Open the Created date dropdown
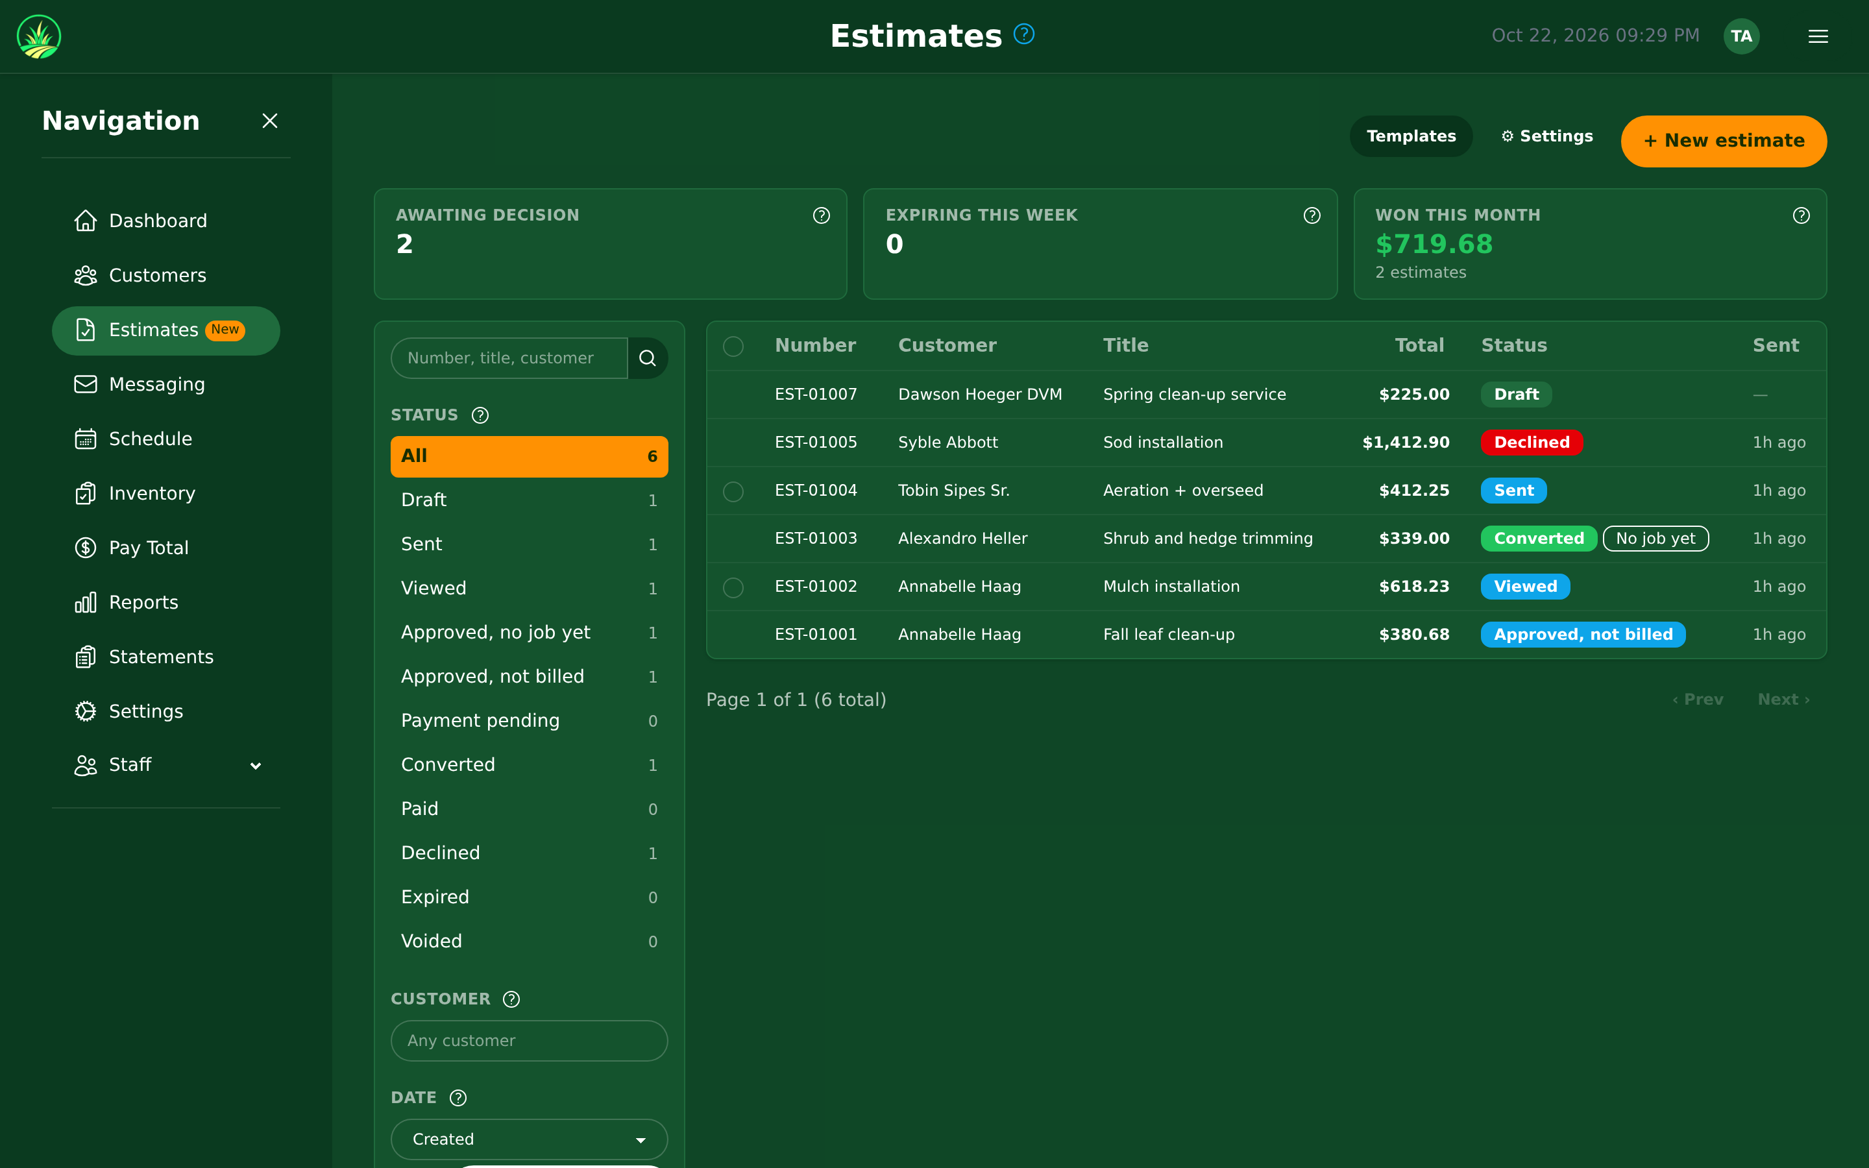This screenshot has height=1168, width=1869. click(x=529, y=1140)
